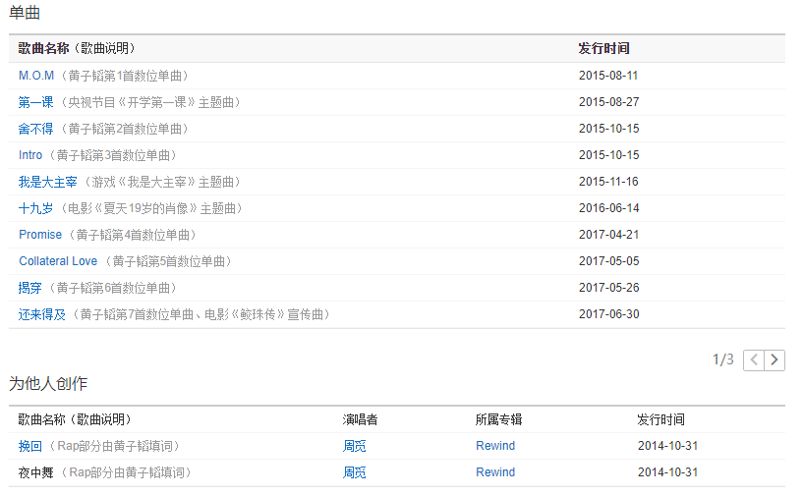This screenshot has width=803, height=496.
Task: Click the Promise song link
Action: click(40, 235)
